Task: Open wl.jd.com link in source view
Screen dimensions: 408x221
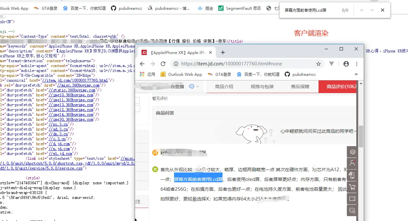Action: pos(61,154)
